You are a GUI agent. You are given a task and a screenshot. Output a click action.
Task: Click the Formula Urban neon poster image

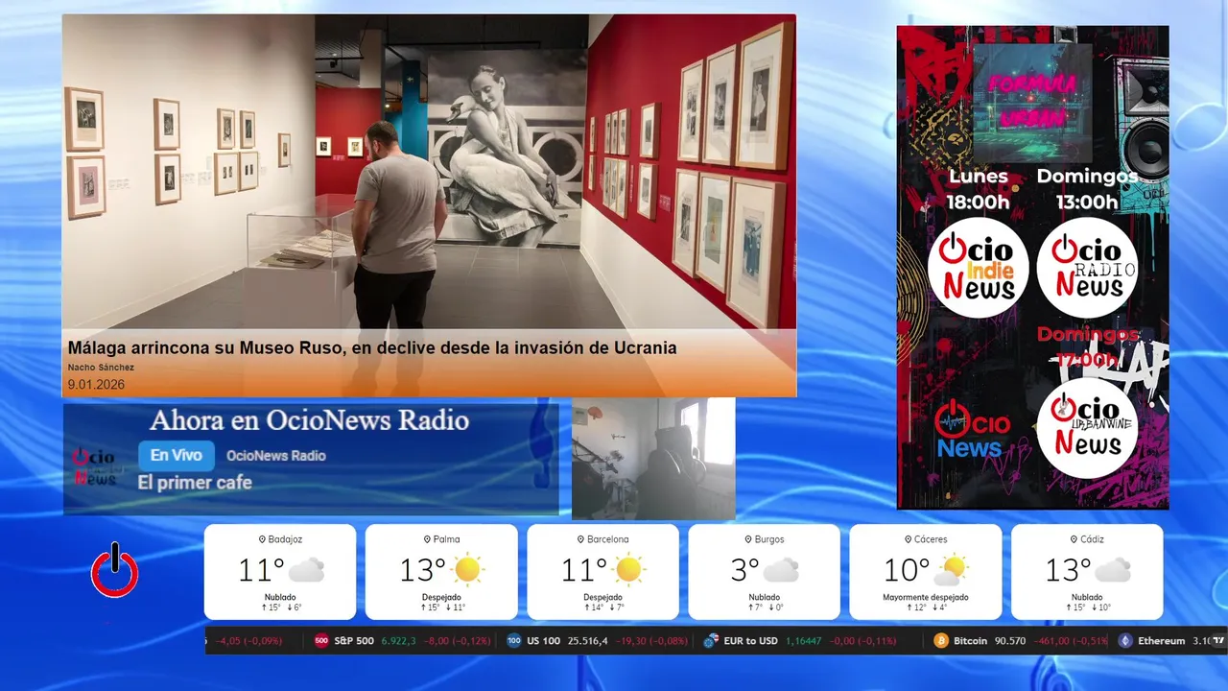(x=1032, y=103)
